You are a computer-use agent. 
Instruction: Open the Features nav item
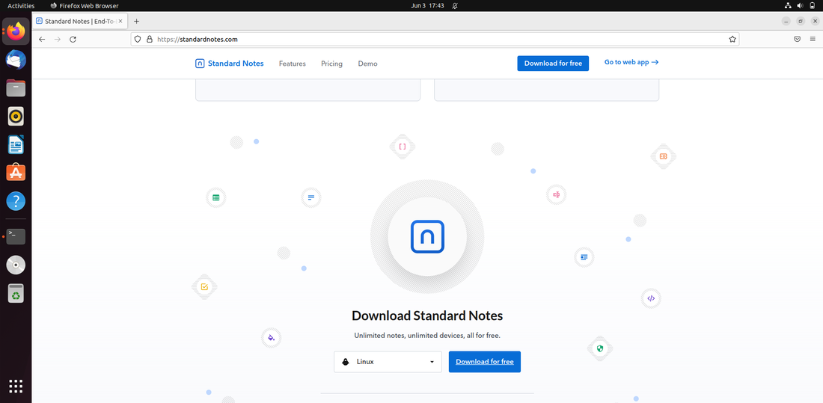pyautogui.click(x=293, y=64)
